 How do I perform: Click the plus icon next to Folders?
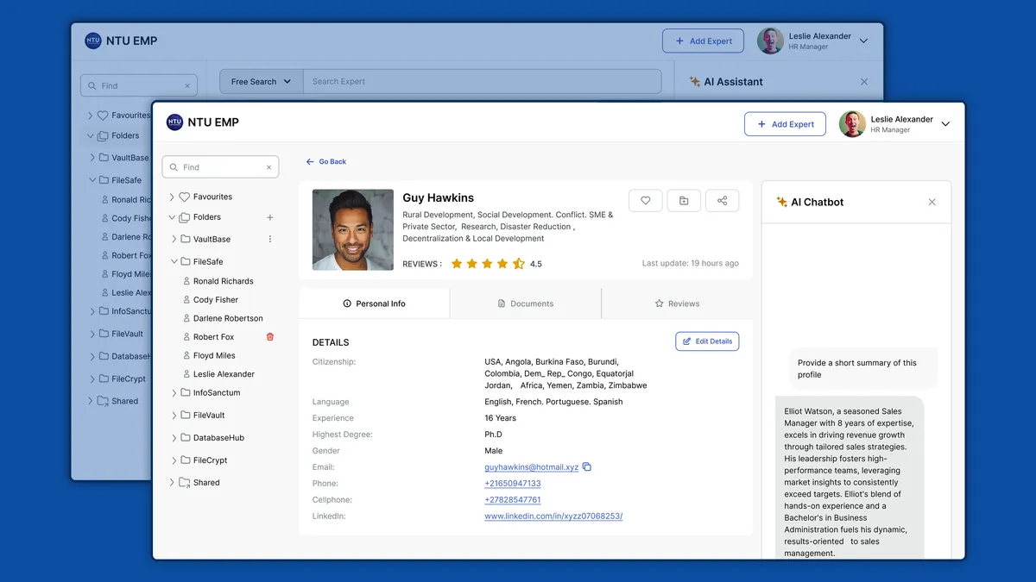[270, 217]
